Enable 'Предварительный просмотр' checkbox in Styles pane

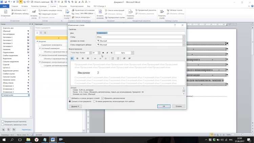coord(3,121)
